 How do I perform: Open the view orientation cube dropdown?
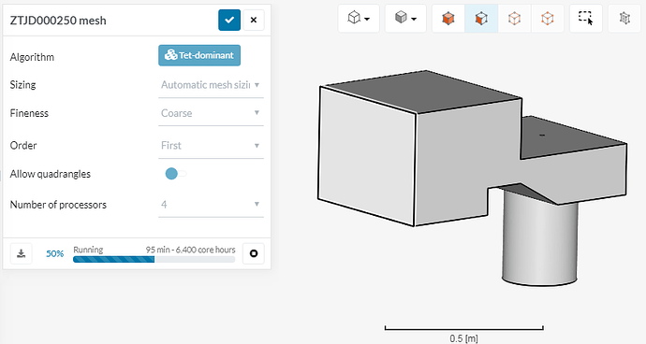359,18
